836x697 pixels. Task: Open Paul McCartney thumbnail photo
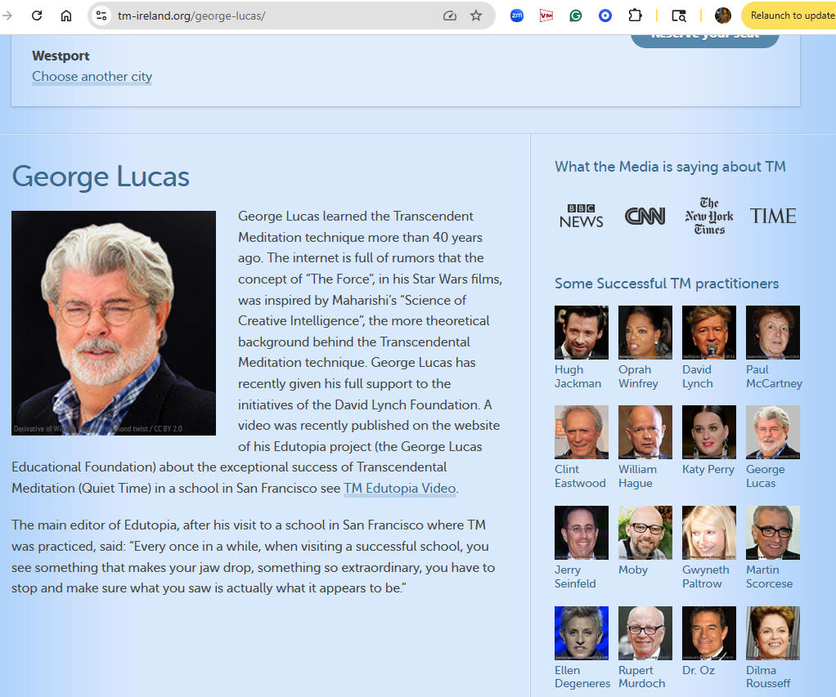pyautogui.click(x=773, y=333)
